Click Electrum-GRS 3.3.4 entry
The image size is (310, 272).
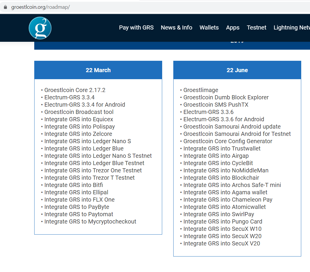[x=69, y=97]
